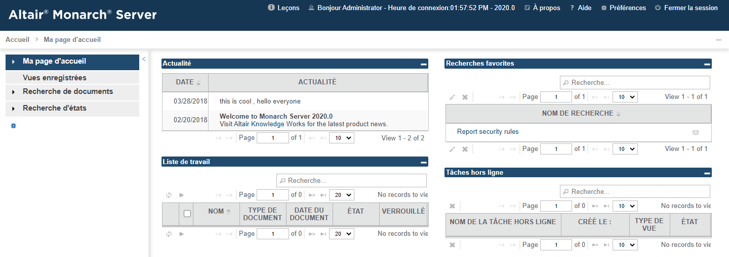Click the Tâches hors ligne search field
729x257 pixels.
(x=635, y=192)
